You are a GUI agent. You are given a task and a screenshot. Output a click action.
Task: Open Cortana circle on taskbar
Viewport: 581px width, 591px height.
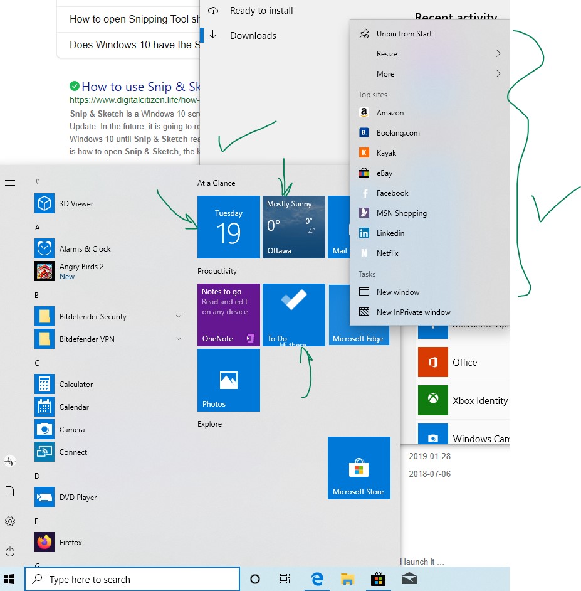coord(255,579)
